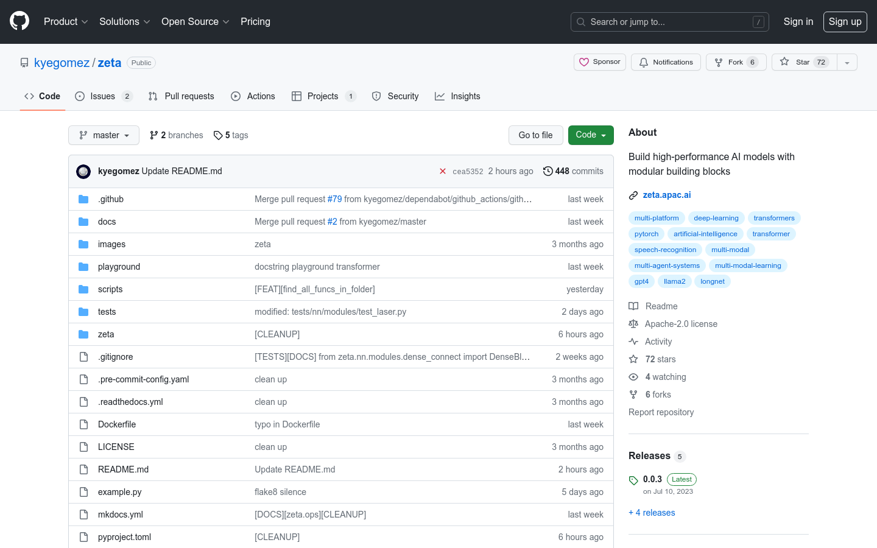Click the tag icon next to 5 tags
877x548 pixels.
click(218, 135)
